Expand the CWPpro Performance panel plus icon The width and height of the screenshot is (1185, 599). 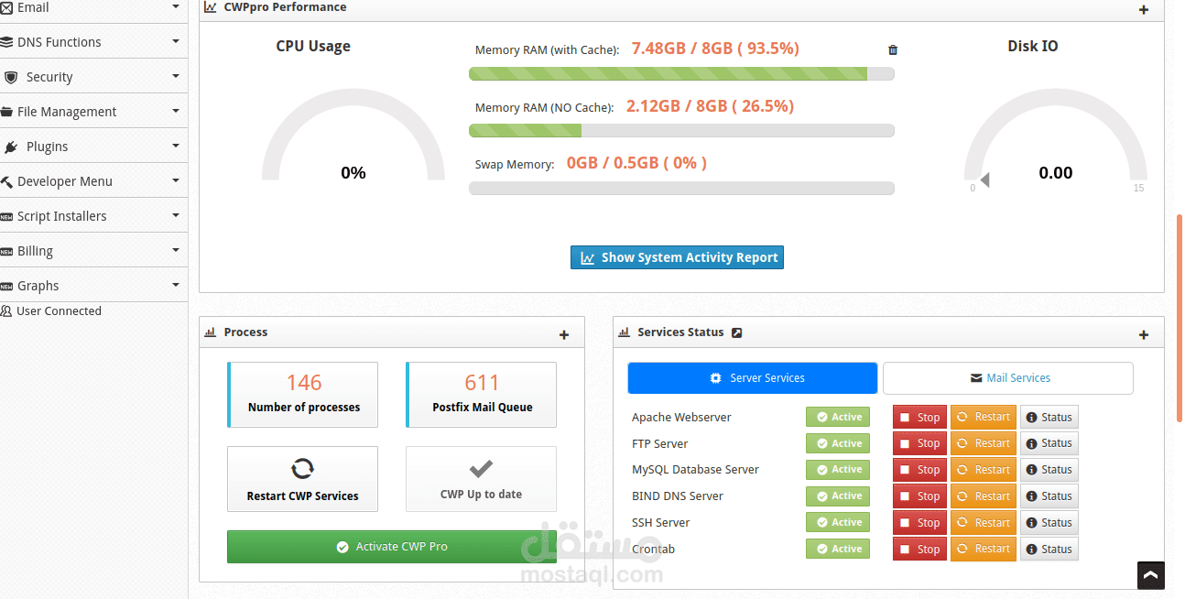point(1144,10)
